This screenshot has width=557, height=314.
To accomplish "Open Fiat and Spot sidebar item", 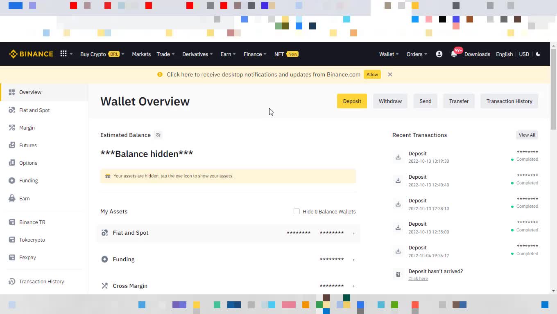I will [44, 110].
